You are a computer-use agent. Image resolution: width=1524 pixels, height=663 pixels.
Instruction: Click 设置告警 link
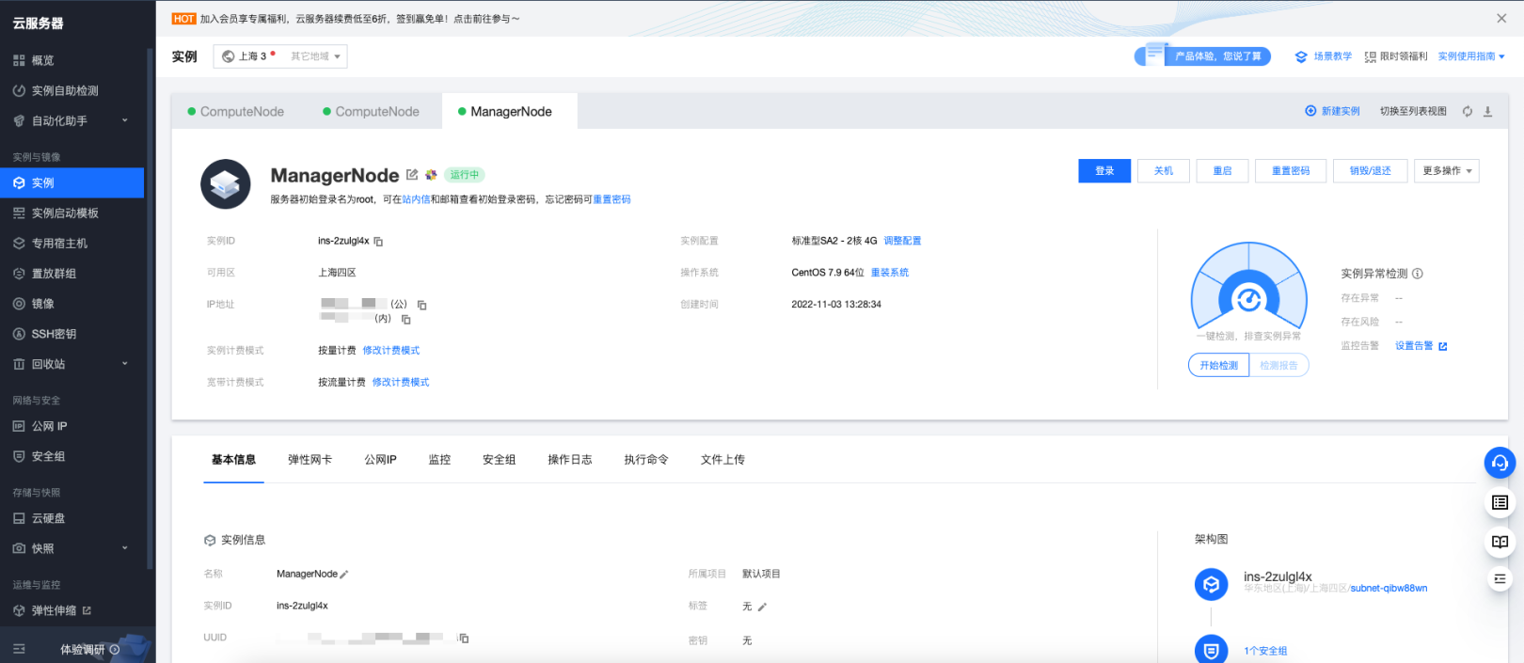pos(1421,346)
